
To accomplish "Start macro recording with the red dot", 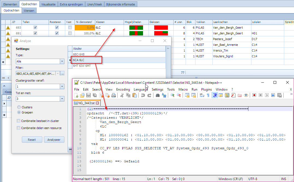I will [254, 96].
